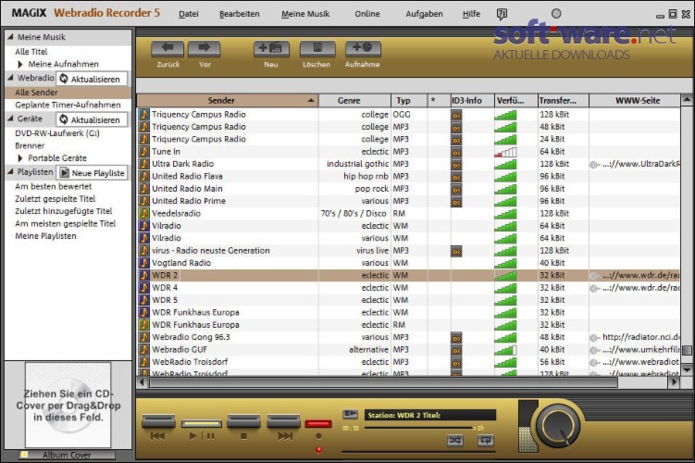The height and width of the screenshot is (463, 695).
Task: Sort the list by Typ column
Action: pos(409,101)
